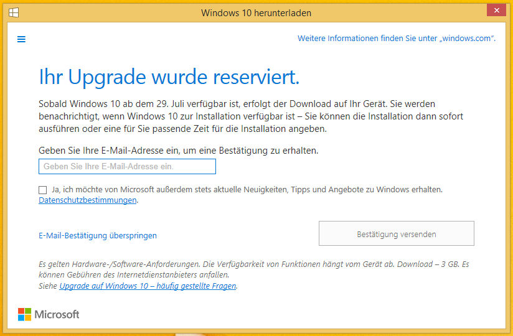This screenshot has width=513, height=336.
Task: Click the paragraph starting with "Sobald Windows 10"
Action: click(x=251, y=116)
